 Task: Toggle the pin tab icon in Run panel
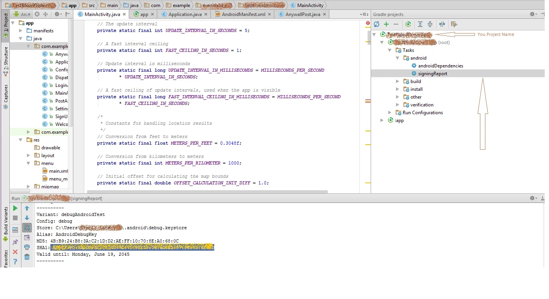(15, 242)
